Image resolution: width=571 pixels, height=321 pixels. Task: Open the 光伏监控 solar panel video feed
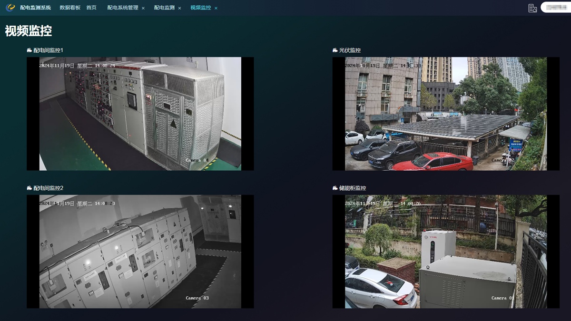click(445, 114)
